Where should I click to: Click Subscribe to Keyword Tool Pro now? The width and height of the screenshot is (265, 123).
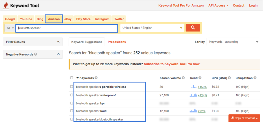coord(172,64)
